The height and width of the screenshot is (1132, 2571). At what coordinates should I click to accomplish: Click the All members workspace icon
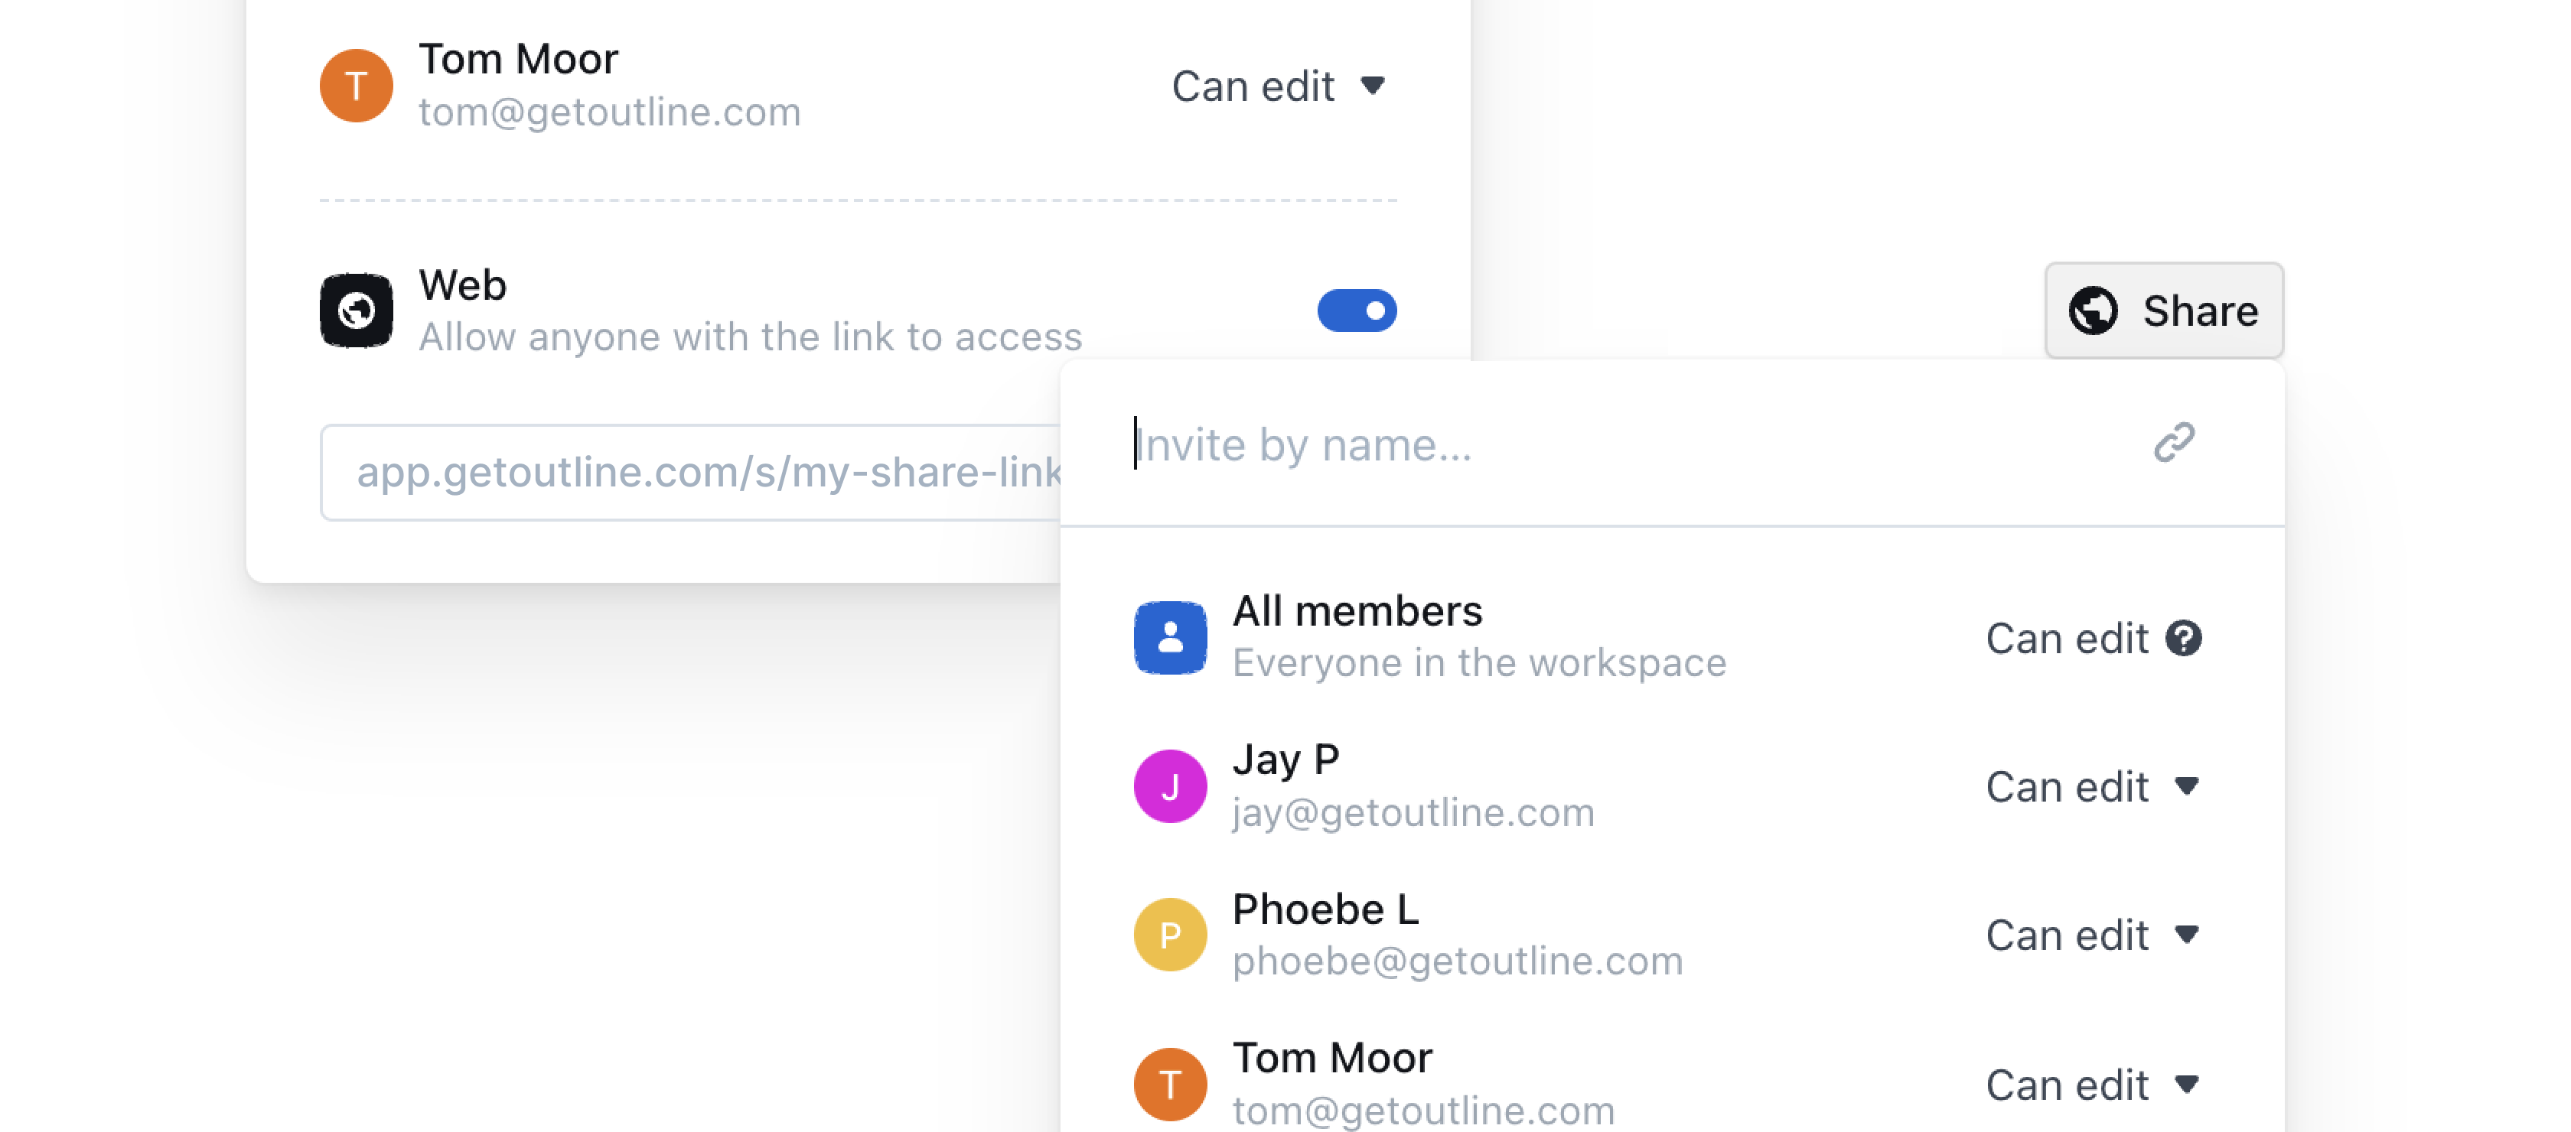[x=1171, y=636]
